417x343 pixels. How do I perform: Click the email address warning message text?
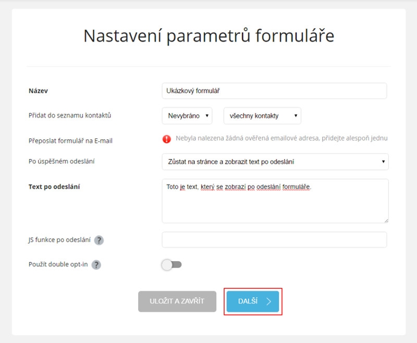coord(281,138)
